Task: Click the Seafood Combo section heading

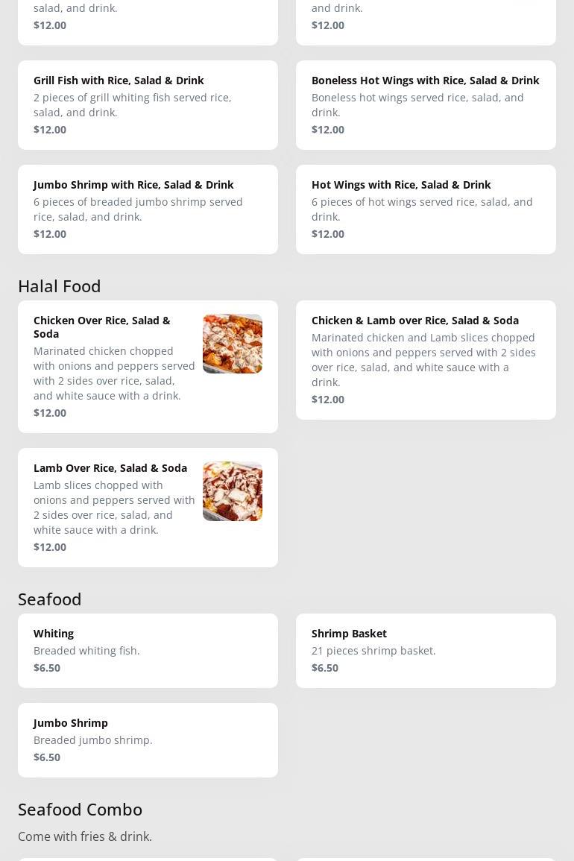Action: point(80,809)
